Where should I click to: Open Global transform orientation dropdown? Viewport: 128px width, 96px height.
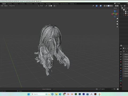click(41, 6)
